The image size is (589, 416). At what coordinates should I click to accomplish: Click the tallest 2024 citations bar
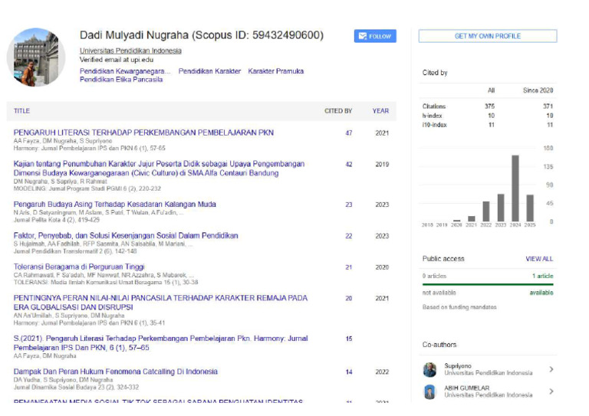[x=515, y=188]
